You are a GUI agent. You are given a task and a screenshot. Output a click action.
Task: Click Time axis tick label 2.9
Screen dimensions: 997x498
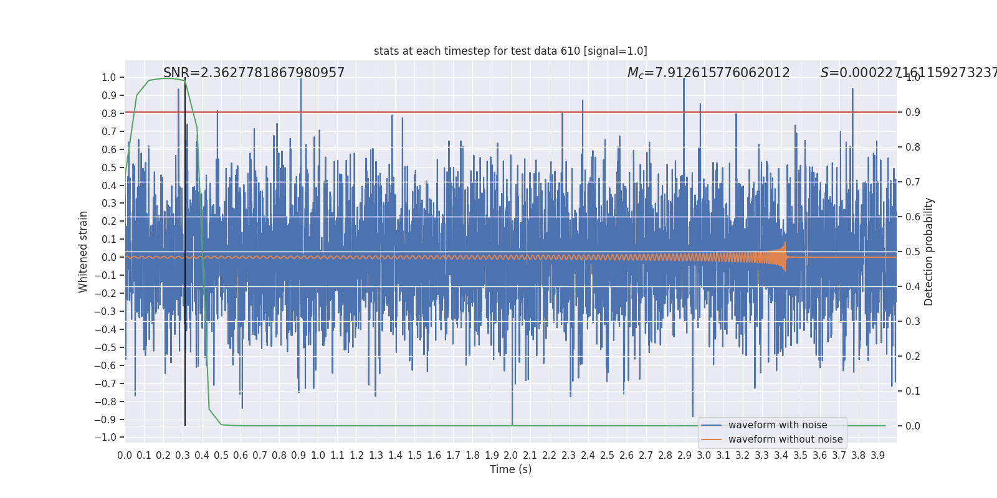click(x=685, y=456)
